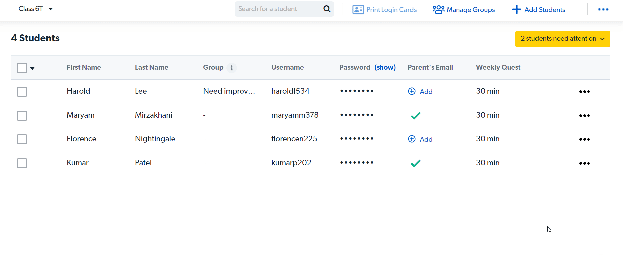Click the plus-circle Add icon for Florence

(x=412, y=139)
